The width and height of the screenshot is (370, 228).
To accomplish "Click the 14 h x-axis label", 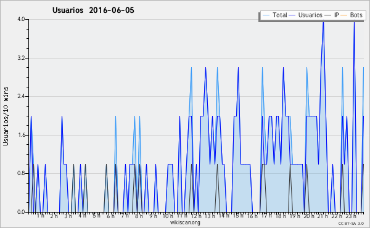I will tap(224, 216).
